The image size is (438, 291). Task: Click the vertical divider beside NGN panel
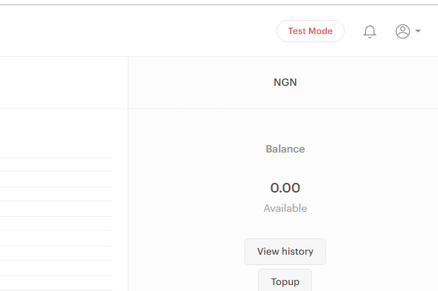(128, 173)
